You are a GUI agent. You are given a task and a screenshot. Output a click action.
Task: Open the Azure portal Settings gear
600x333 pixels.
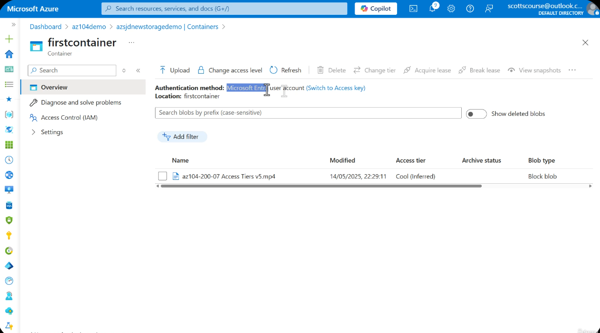click(x=451, y=8)
